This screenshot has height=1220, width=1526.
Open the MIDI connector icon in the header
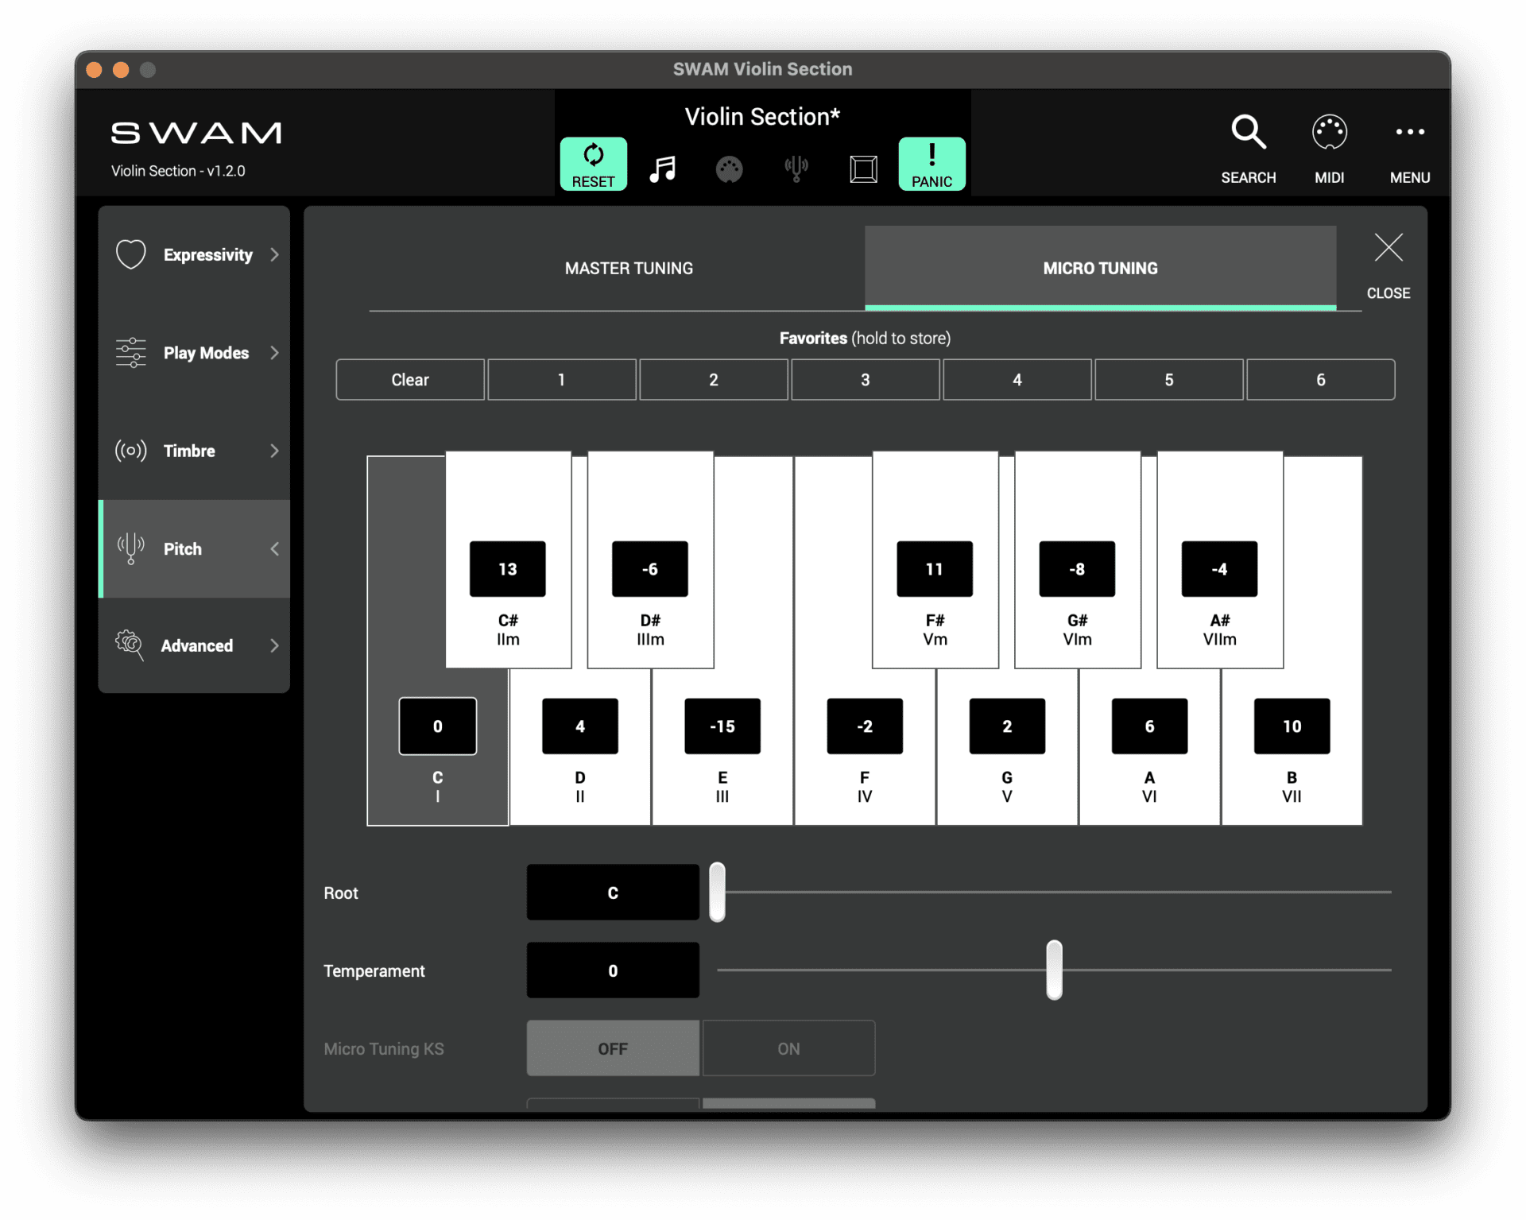click(730, 168)
